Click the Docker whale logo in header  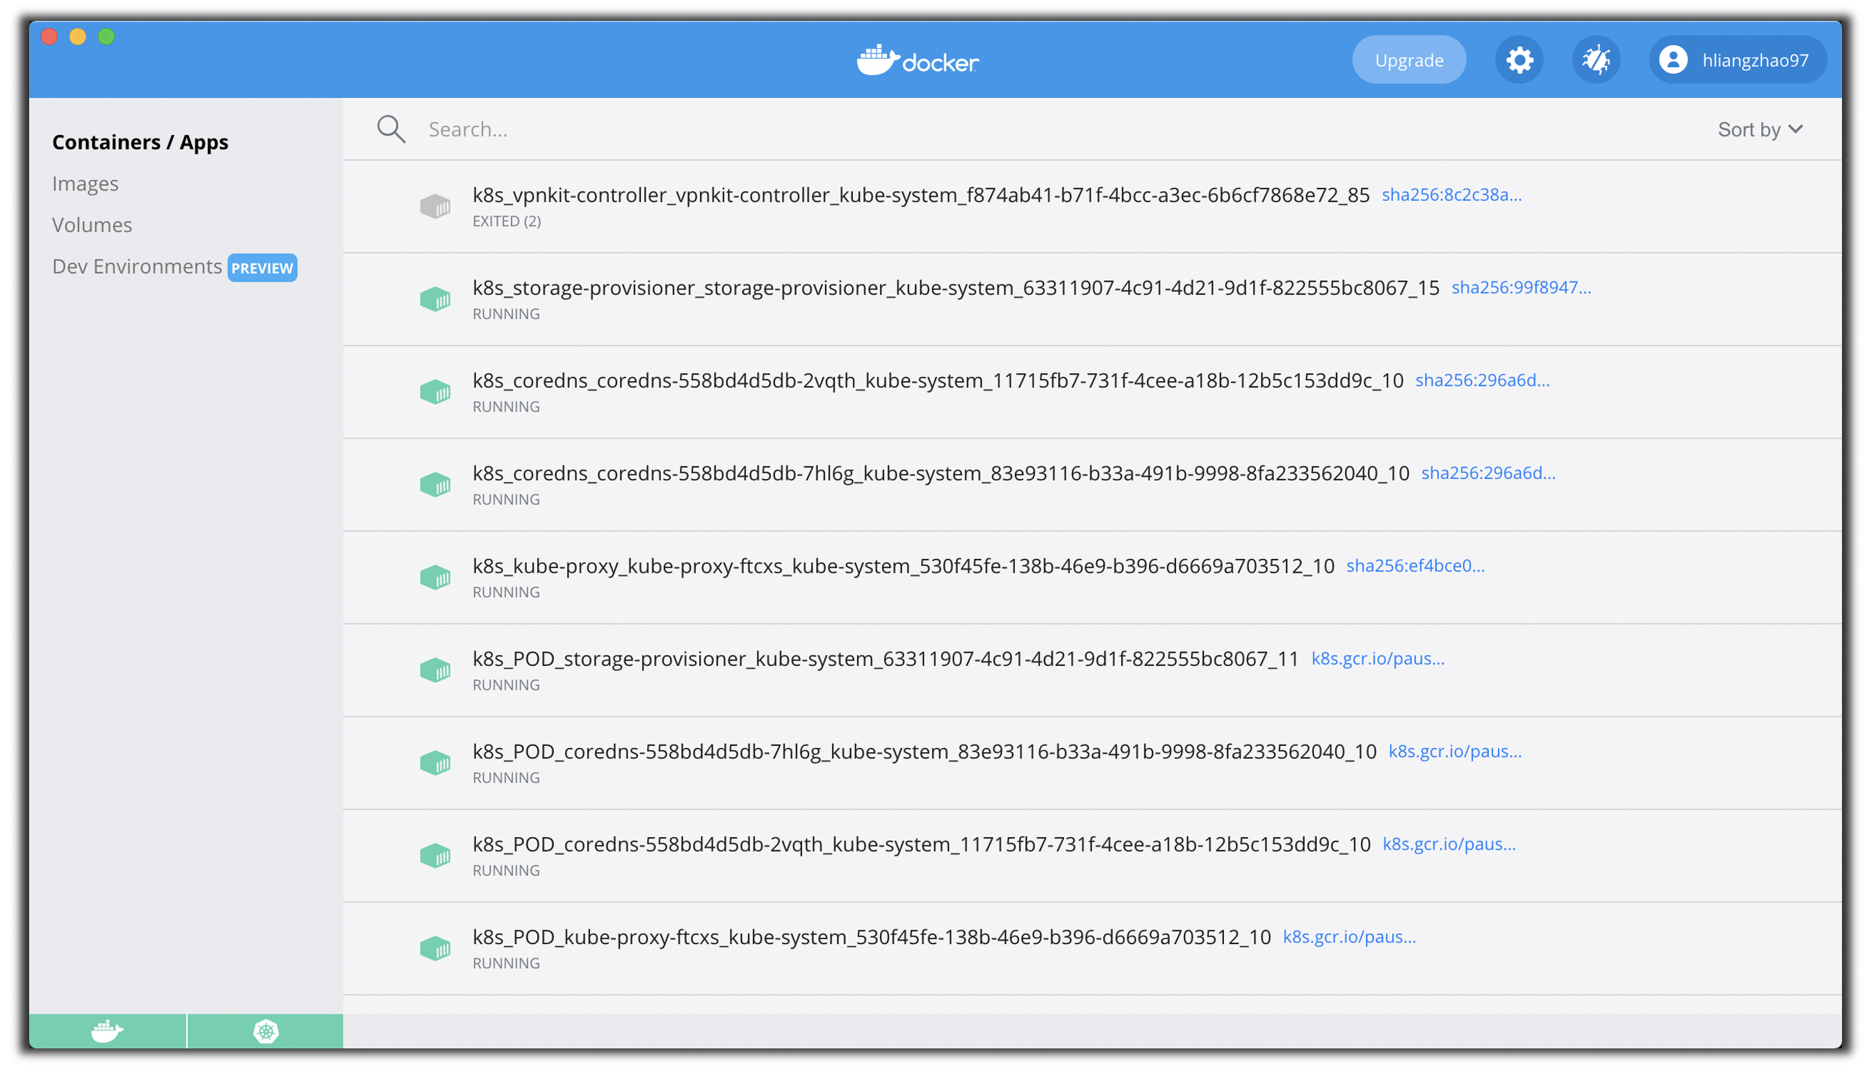pyautogui.click(x=917, y=60)
